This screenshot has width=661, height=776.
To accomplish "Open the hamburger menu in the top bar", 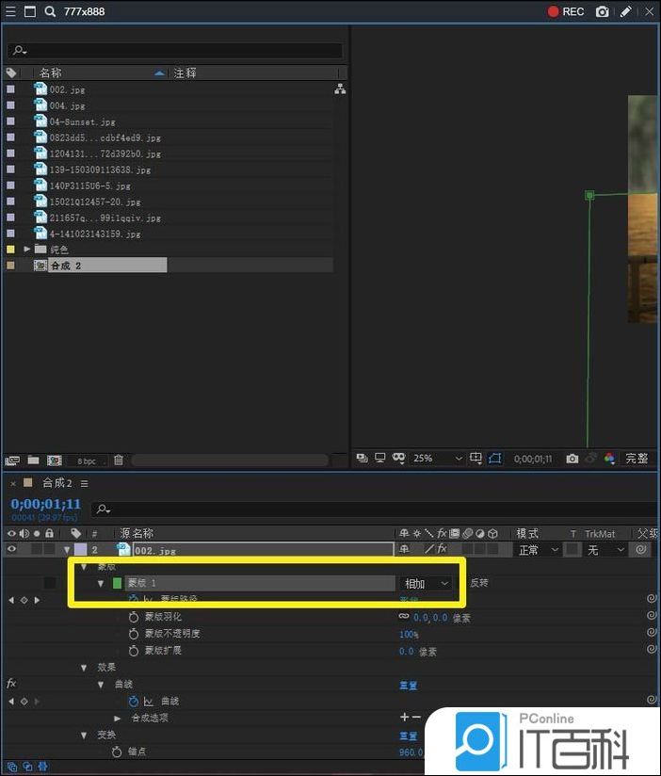I will tap(9, 11).
